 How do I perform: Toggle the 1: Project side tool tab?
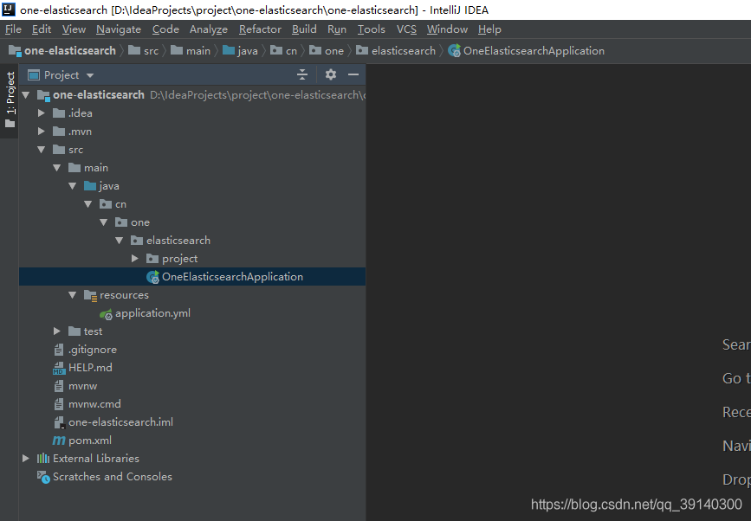(10, 100)
